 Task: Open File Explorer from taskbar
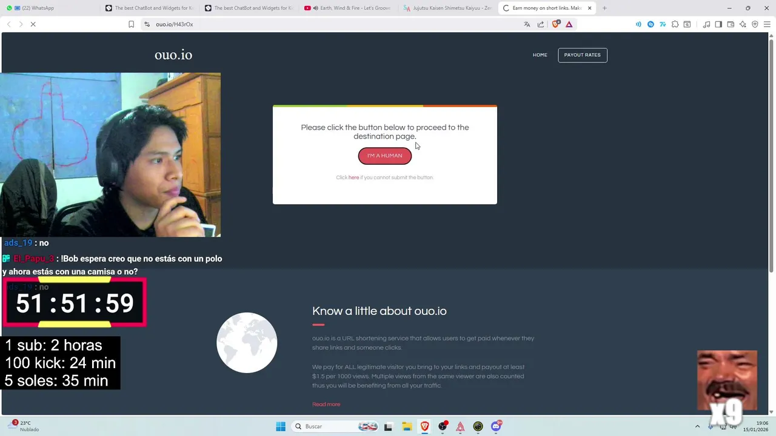[x=407, y=426]
